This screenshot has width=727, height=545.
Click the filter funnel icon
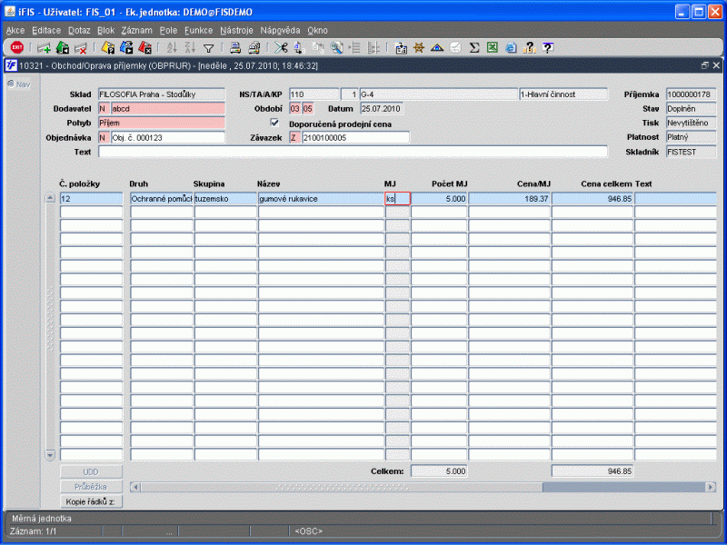click(x=208, y=47)
